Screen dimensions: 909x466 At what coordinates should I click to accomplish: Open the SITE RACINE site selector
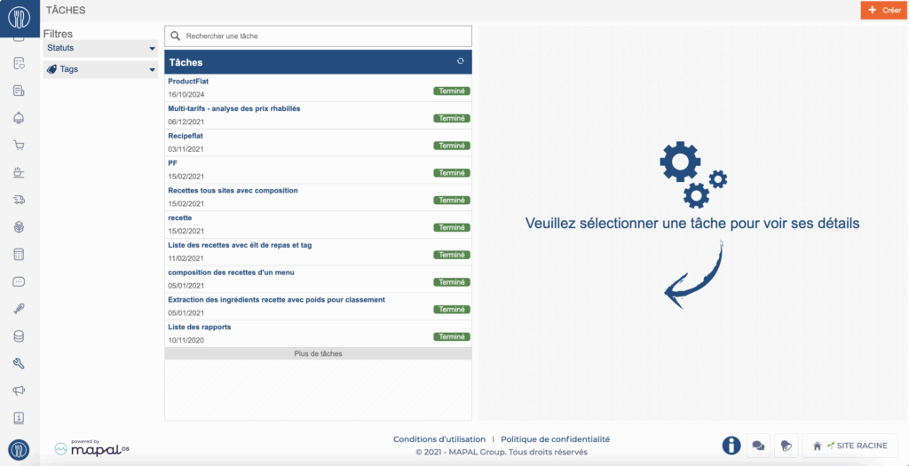click(x=850, y=446)
